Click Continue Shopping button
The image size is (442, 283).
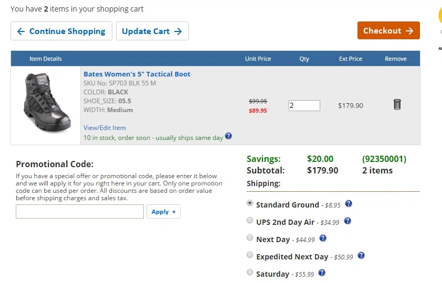pos(61,31)
